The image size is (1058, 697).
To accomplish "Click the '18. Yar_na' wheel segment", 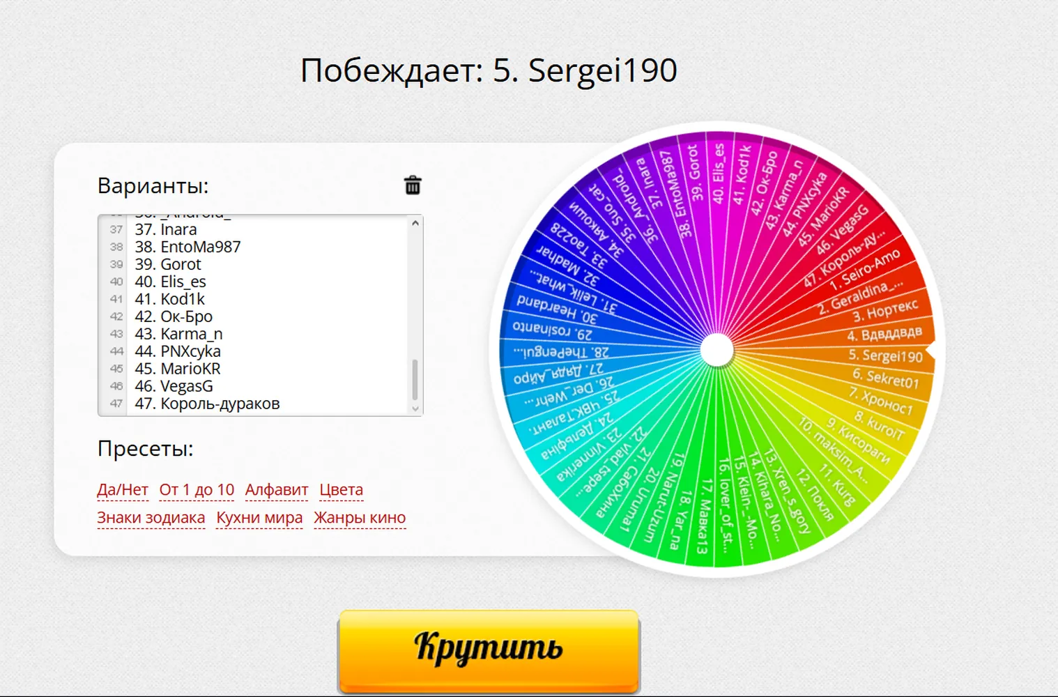I will 680,520.
